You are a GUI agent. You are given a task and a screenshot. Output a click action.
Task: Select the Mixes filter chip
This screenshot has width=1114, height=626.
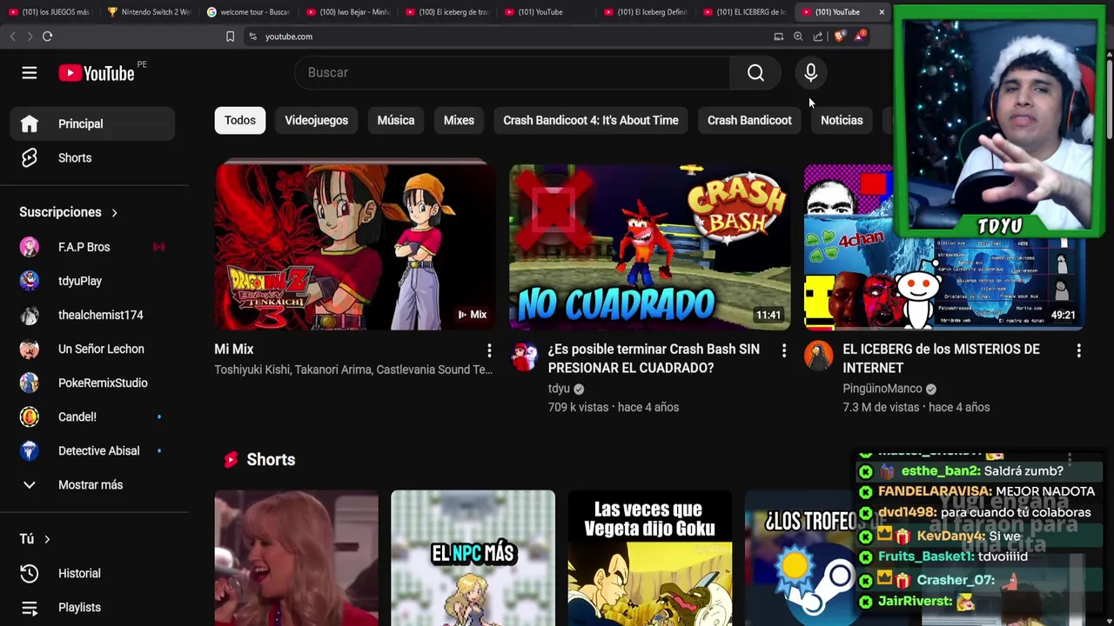(x=459, y=120)
